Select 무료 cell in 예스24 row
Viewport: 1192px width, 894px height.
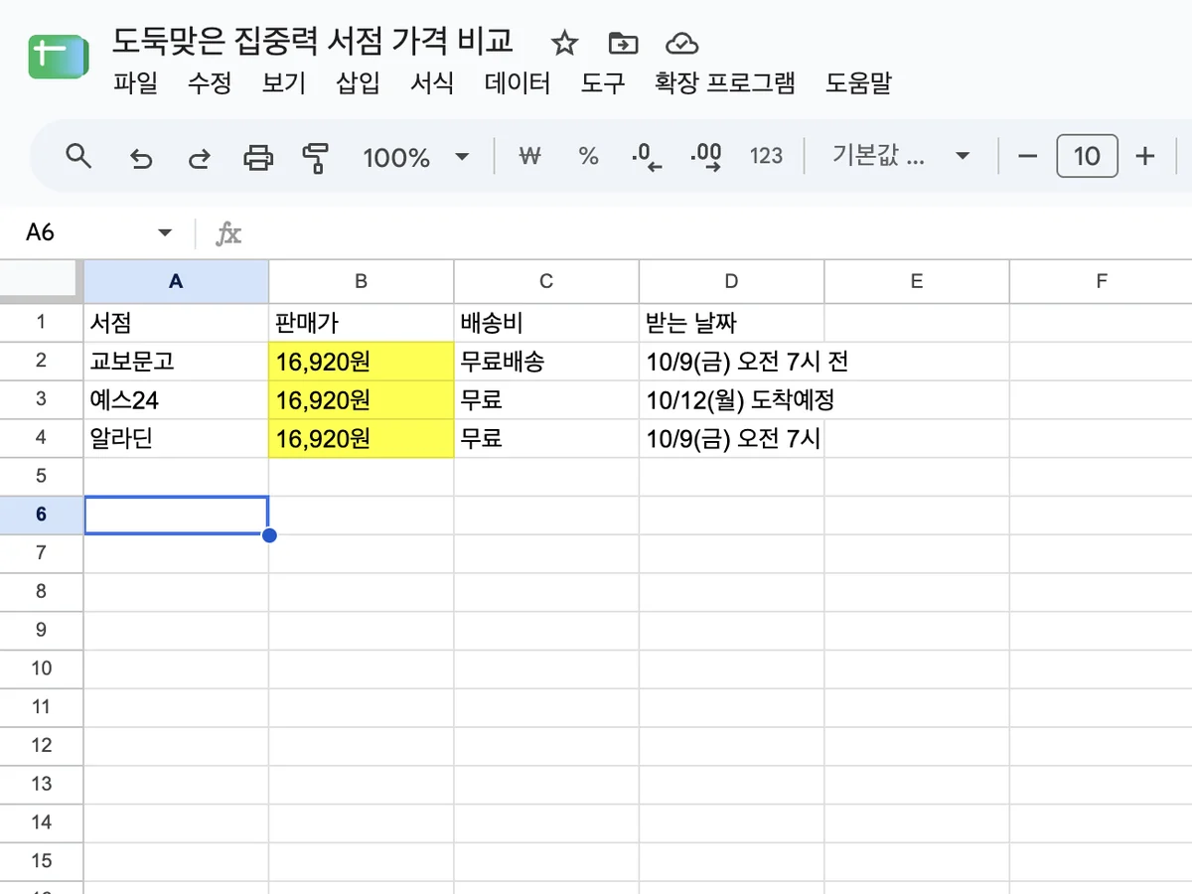pyautogui.click(x=546, y=399)
